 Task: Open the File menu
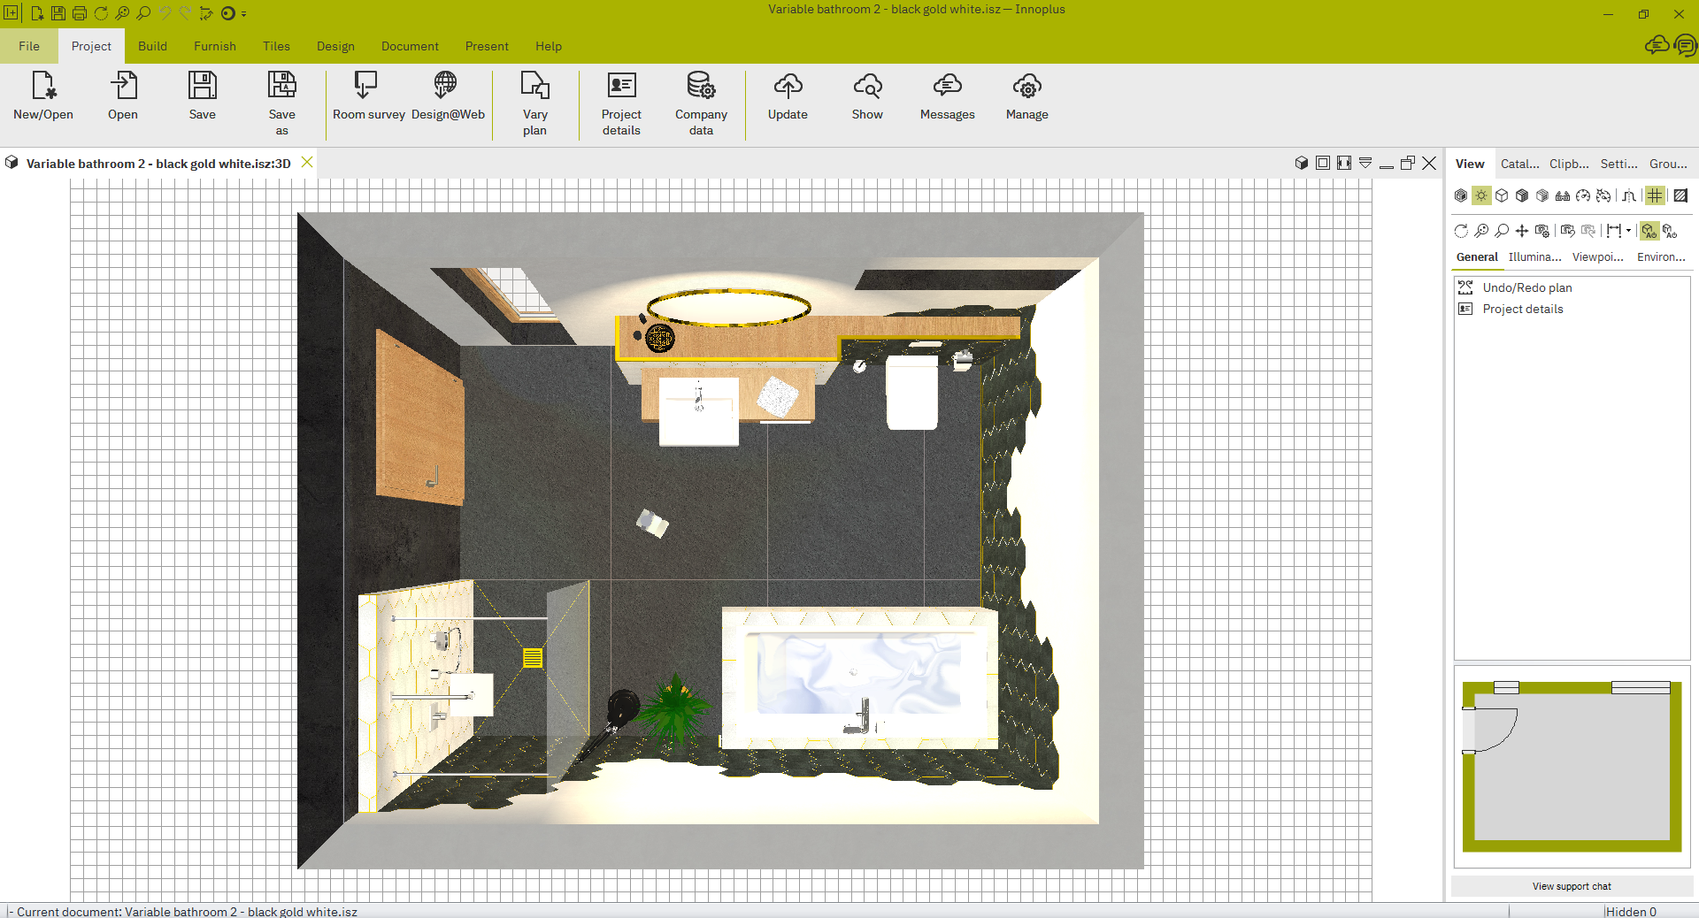(x=29, y=46)
